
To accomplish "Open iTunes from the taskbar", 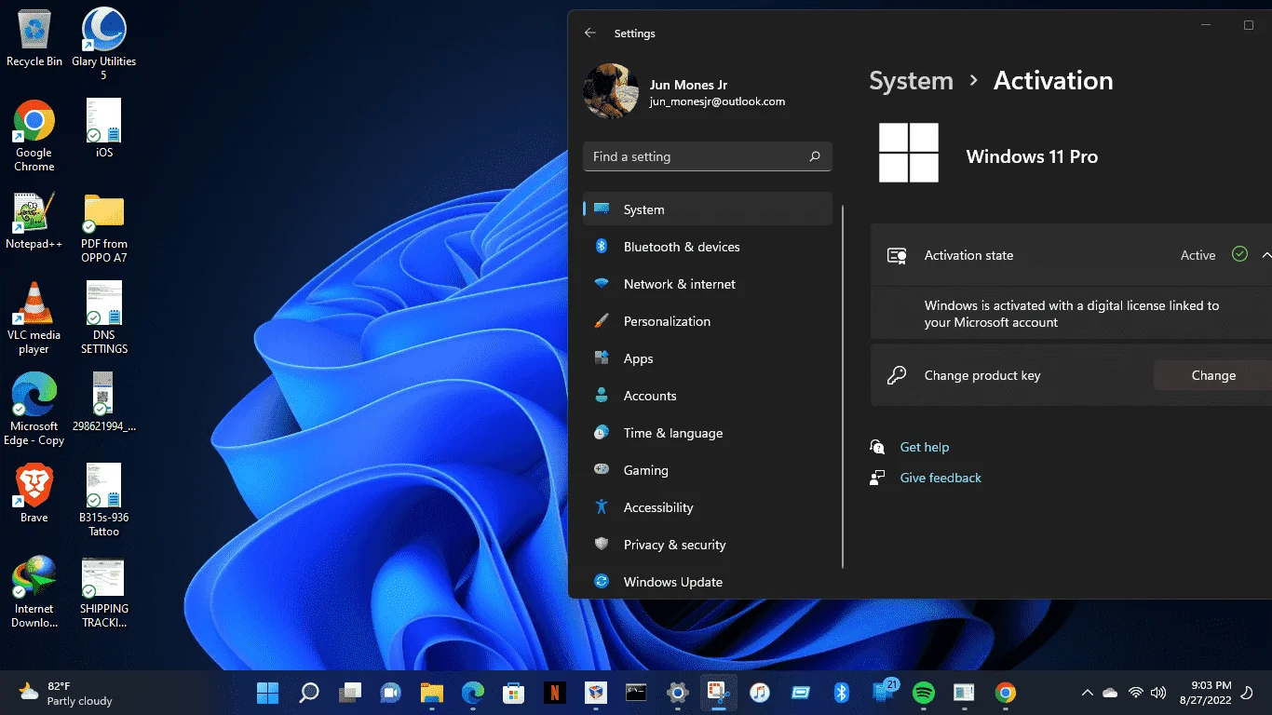I will [760, 693].
